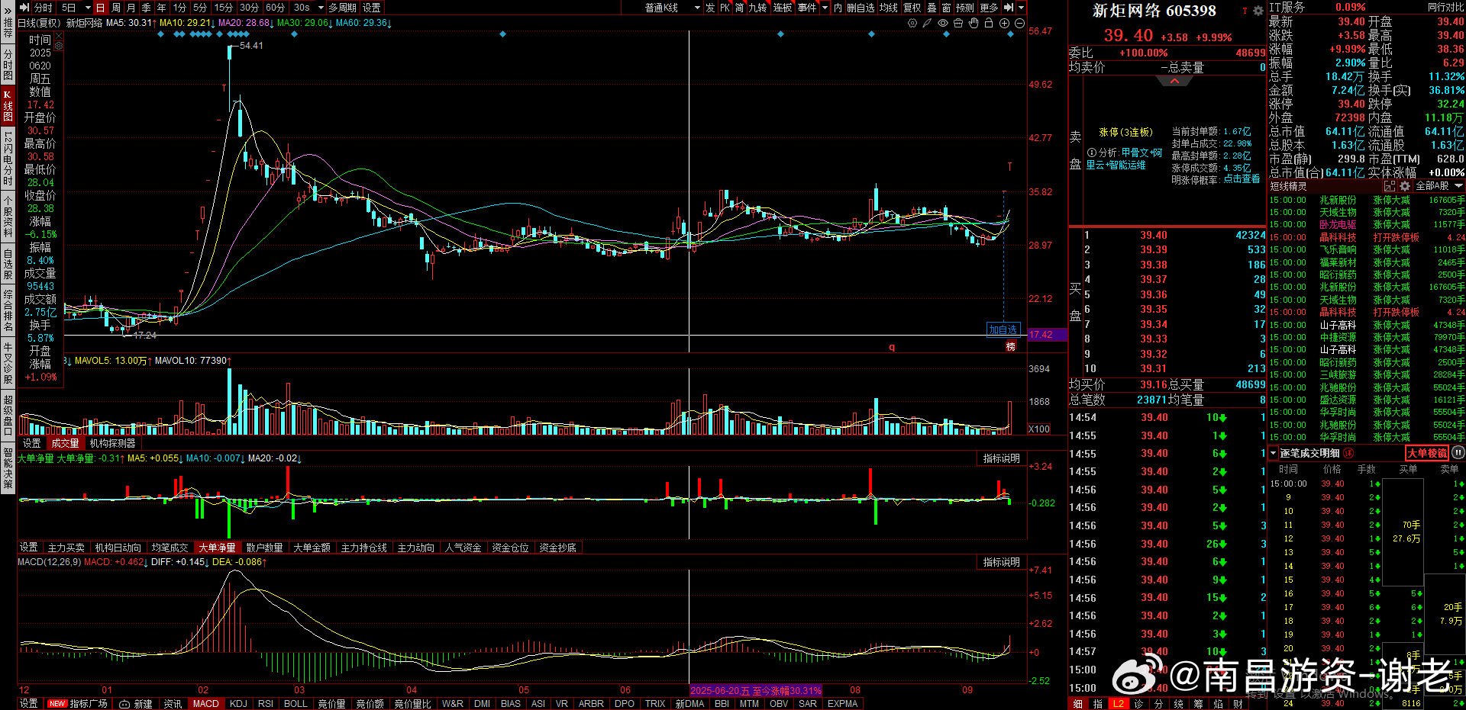Close the data tooltip panel with X

pos(59,36)
